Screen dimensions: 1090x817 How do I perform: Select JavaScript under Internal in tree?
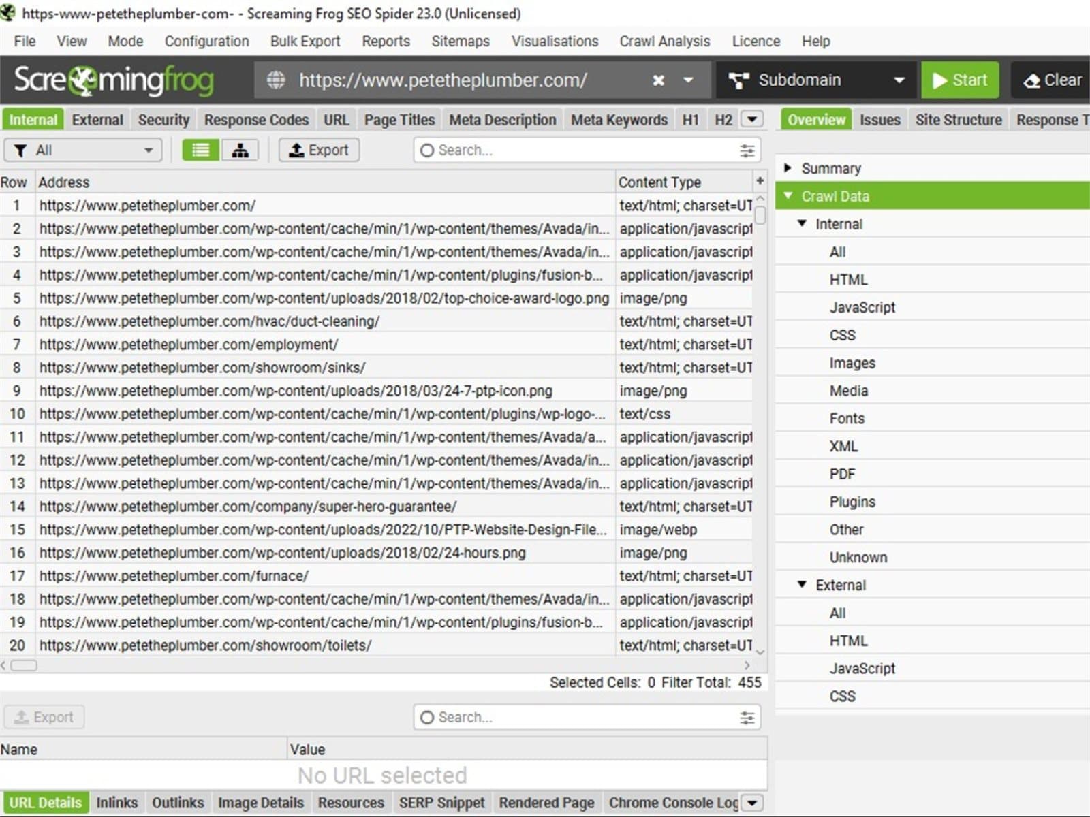862,307
